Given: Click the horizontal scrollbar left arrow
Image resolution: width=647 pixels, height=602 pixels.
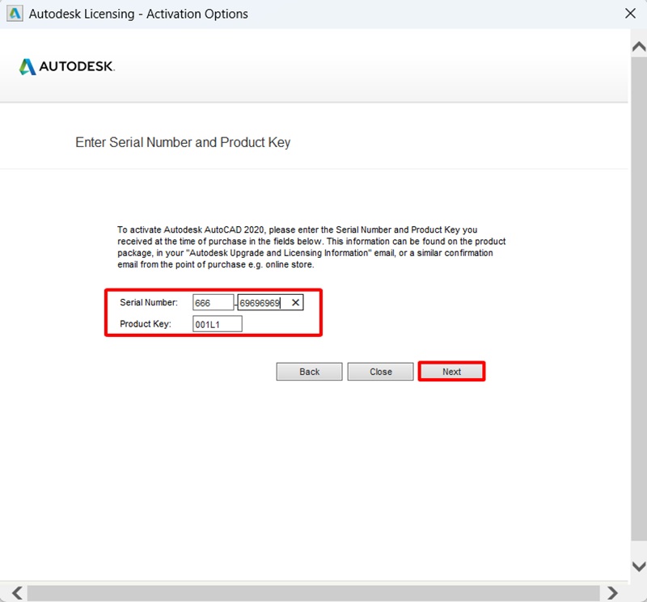Looking at the screenshot, I should pyautogui.click(x=16, y=592).
